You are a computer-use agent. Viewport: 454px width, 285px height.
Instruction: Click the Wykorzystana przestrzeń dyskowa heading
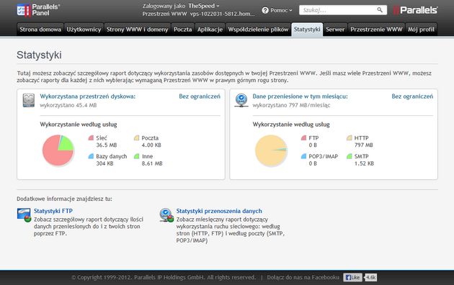tap(87, 96)
